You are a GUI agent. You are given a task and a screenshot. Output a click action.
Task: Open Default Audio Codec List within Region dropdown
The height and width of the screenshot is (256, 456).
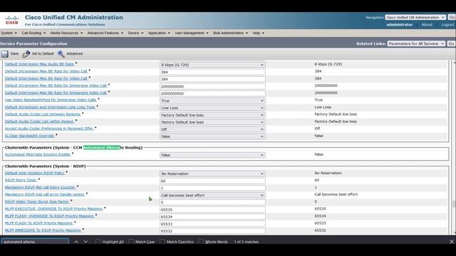coord(212,122)
